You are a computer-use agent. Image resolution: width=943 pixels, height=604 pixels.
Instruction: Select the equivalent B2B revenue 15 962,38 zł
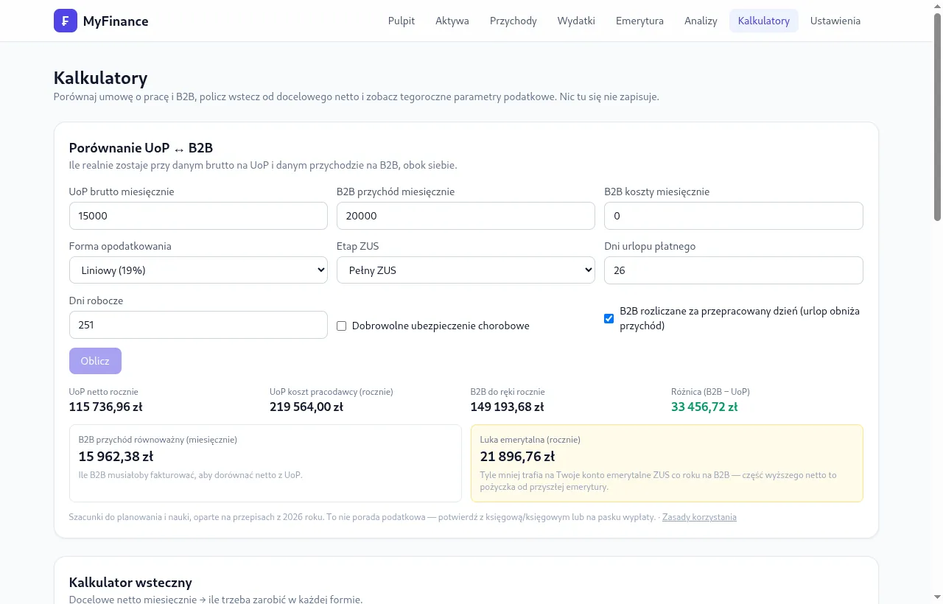pos(116,456)
